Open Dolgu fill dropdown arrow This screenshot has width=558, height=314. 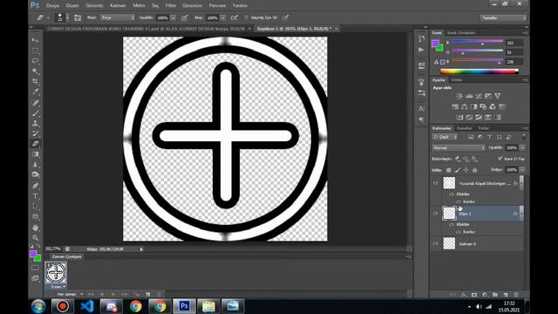(522, 170)
